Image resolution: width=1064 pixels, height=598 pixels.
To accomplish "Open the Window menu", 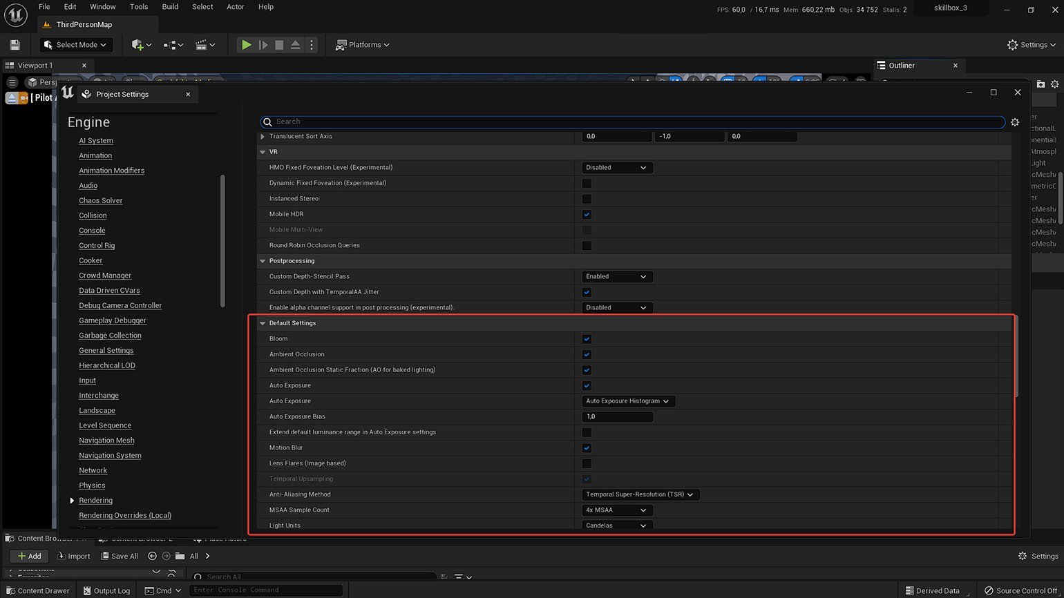I will point(103,7).
